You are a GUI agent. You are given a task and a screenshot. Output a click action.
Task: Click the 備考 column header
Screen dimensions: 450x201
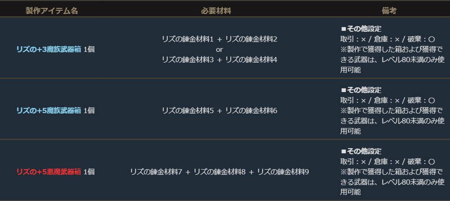[x=390, y=11]
